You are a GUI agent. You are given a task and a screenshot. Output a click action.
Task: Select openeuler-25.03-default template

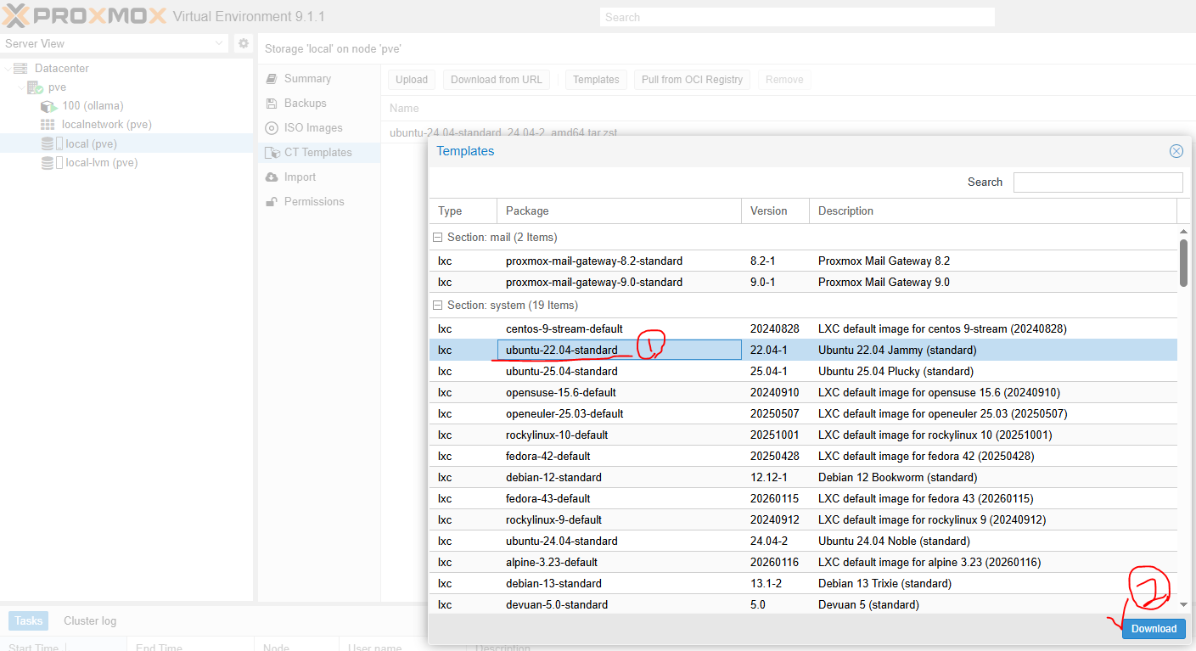[x=803, y=413]
